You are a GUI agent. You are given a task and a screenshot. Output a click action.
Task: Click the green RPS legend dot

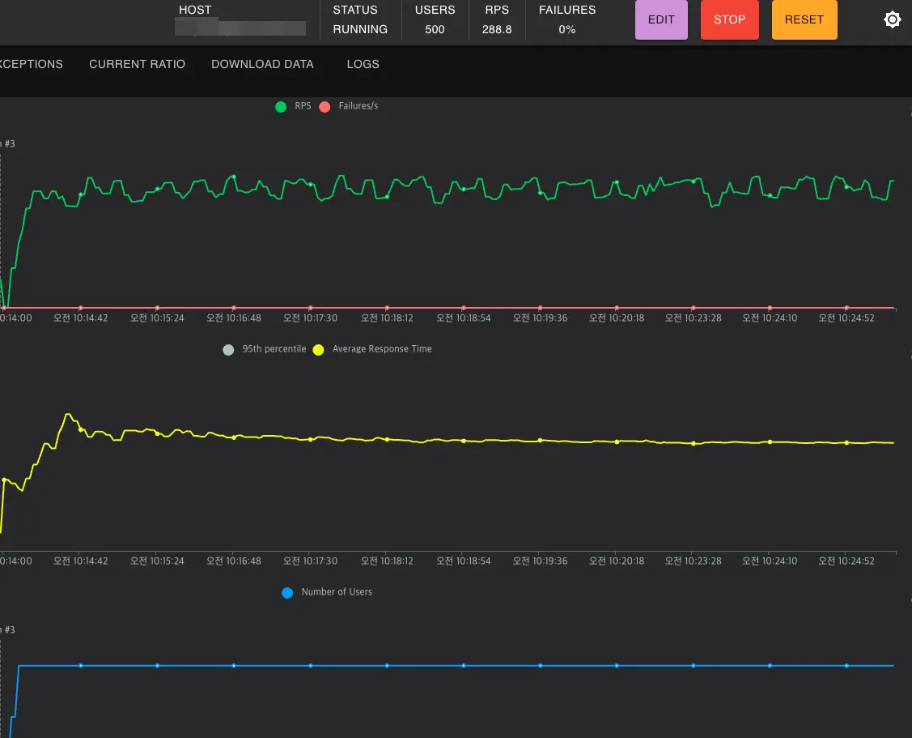pos(281,107)
